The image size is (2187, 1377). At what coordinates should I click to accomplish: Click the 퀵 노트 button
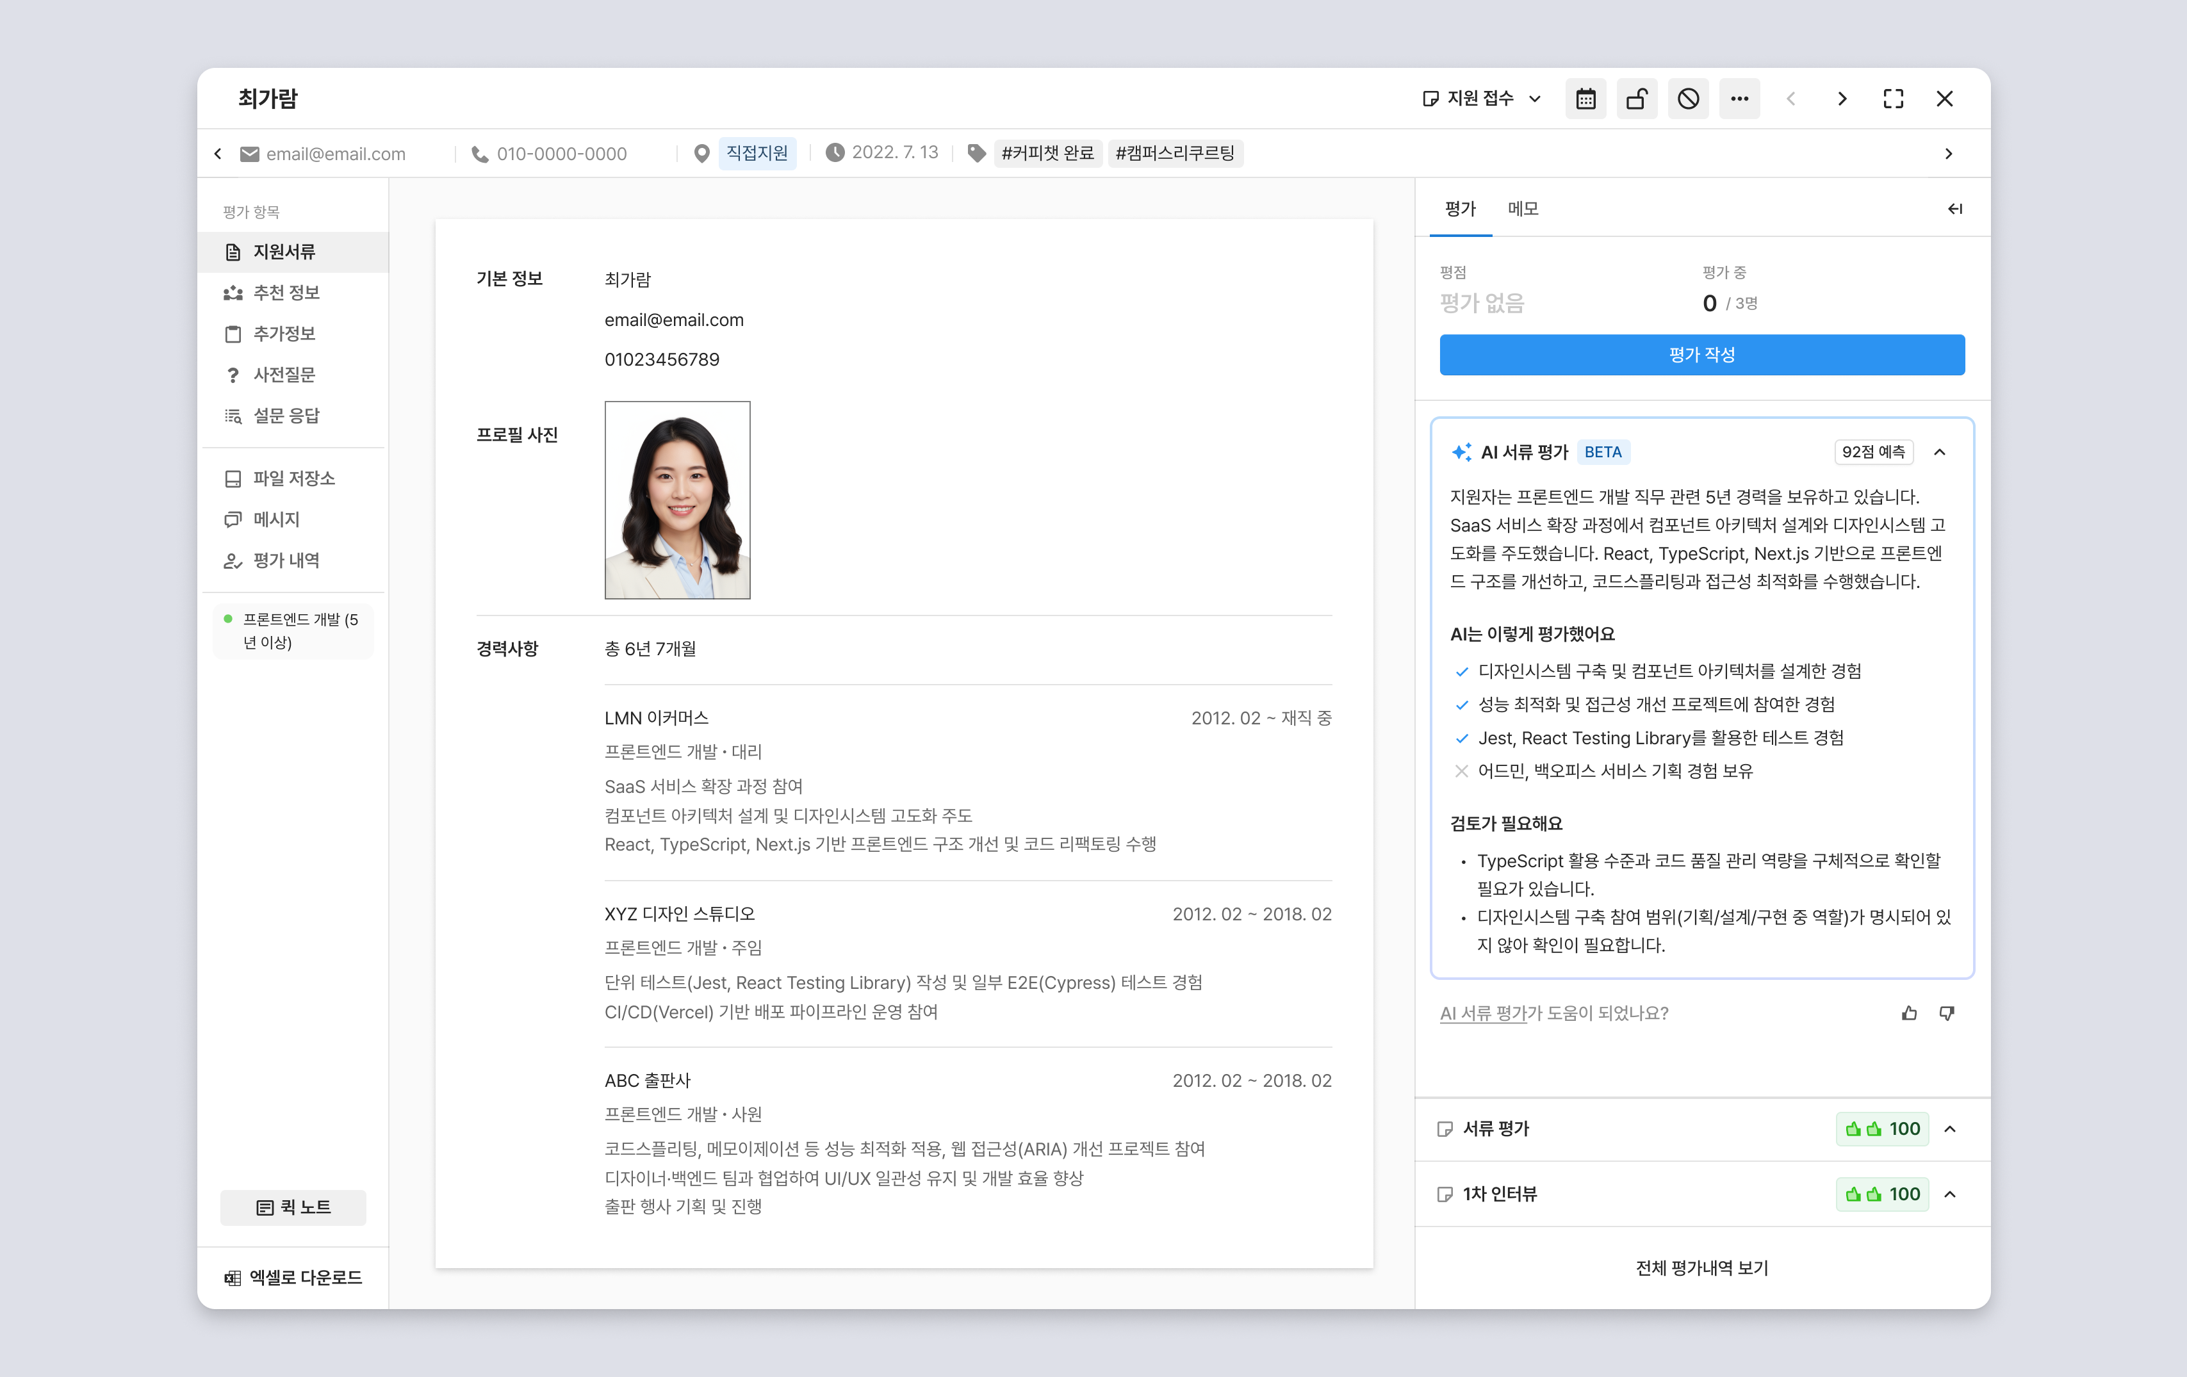[293, 1207]
